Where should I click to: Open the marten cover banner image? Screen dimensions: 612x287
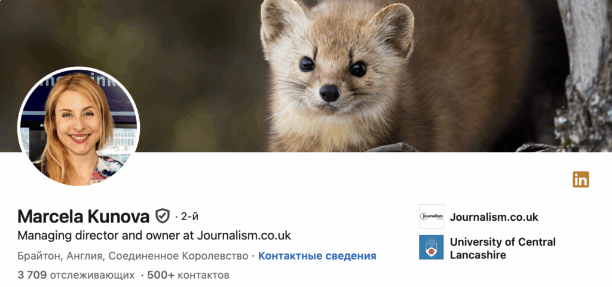pos(306,76)
